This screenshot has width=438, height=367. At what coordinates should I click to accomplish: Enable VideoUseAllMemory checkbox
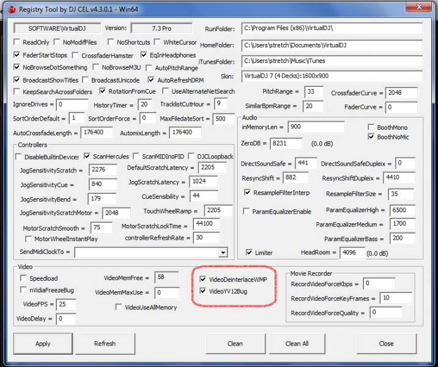[x=119, y=307]
